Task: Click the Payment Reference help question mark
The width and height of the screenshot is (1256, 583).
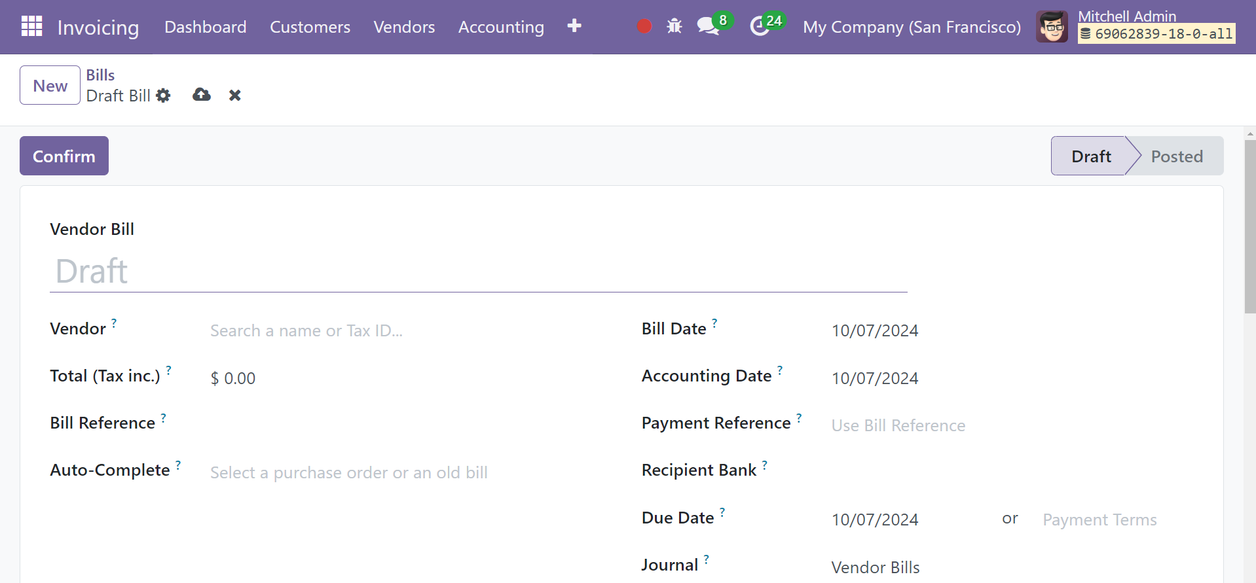Action: pos(799,417)
